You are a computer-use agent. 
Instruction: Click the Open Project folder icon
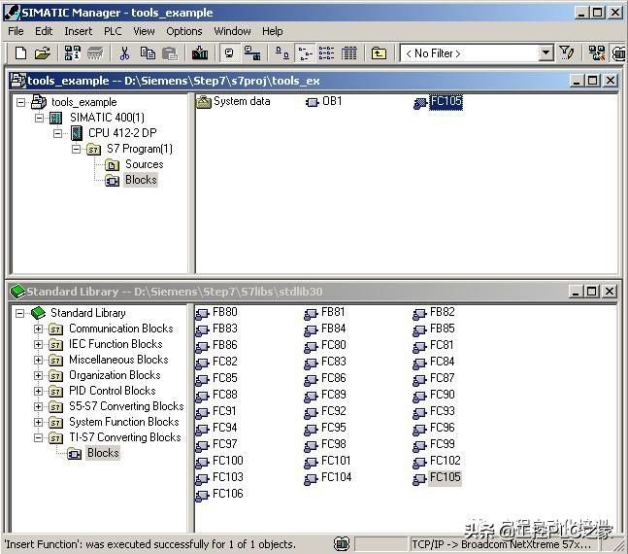pyautogui.click(x=42, y=53)
